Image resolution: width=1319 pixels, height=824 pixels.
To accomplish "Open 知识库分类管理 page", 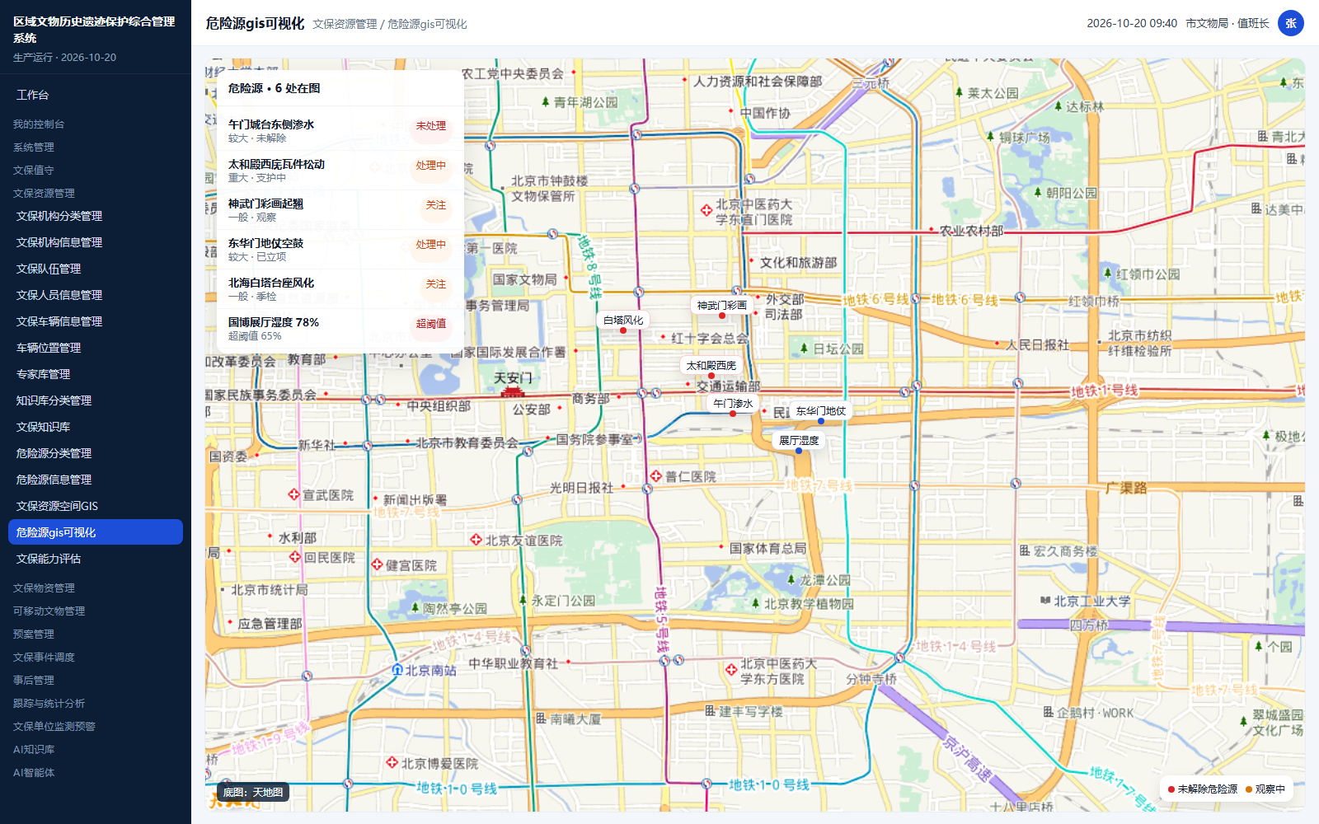I will pos(96,400).
